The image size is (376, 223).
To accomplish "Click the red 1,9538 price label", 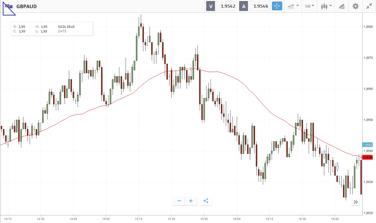I will (x=368, y=157).
